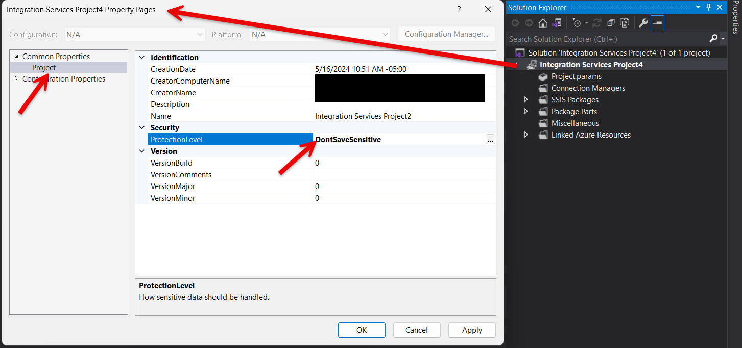Click the Show All Files icon

(624, 23)
